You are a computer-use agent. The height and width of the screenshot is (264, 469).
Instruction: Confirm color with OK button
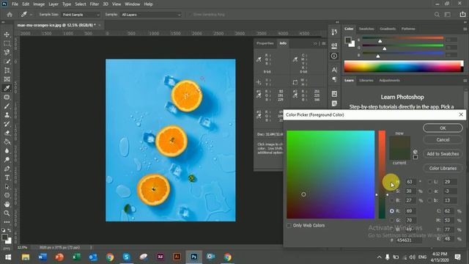[x=443, y=128]
